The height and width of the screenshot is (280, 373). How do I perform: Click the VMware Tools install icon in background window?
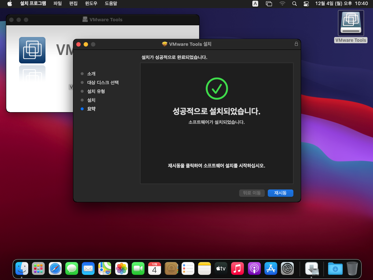(32, 50)
